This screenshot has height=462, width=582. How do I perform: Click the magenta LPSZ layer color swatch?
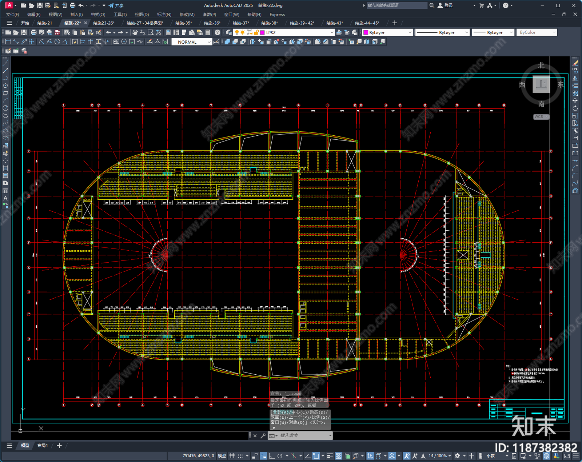click(262, 32)
